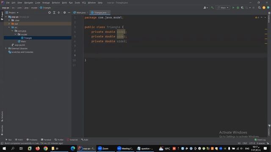Collapse the oop-ps project root
The width and height of the screenshot is (271, 152).
coord(6,17)
